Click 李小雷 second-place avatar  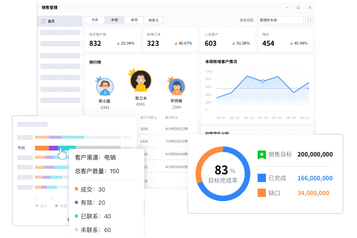click(x=105, y=86)
